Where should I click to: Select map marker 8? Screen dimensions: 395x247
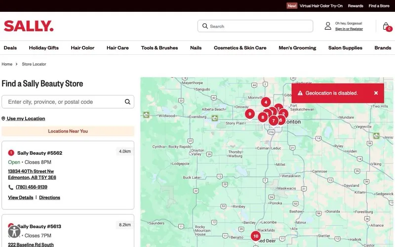click(263, 117)
